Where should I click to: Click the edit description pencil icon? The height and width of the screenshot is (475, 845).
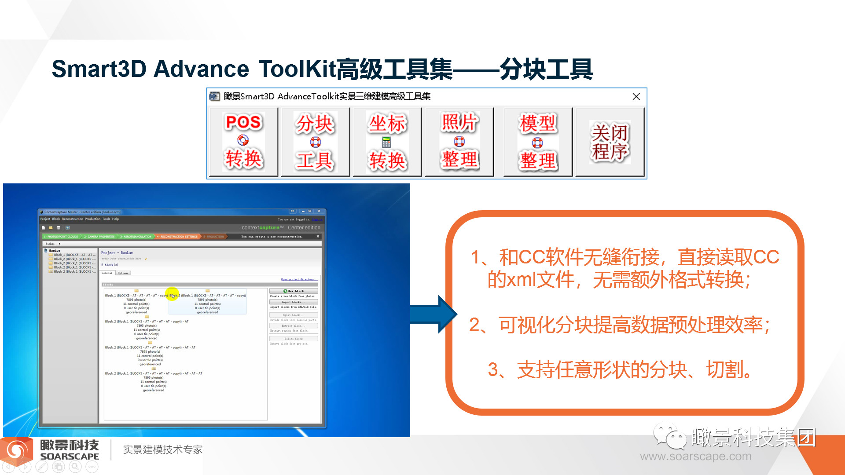tap(146, 259)
